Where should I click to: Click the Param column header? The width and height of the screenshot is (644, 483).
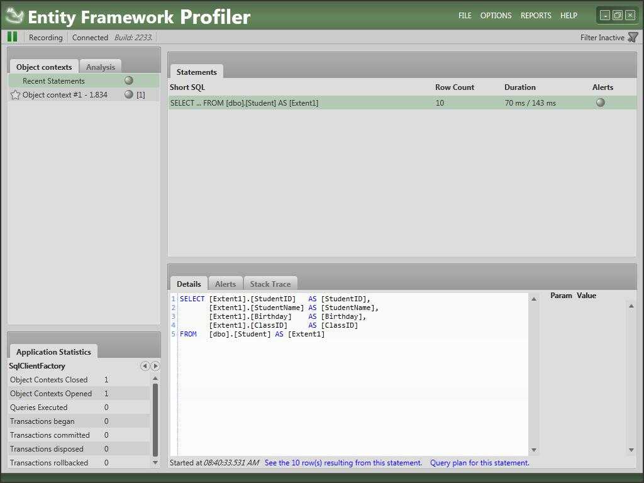tap(561, 296)
